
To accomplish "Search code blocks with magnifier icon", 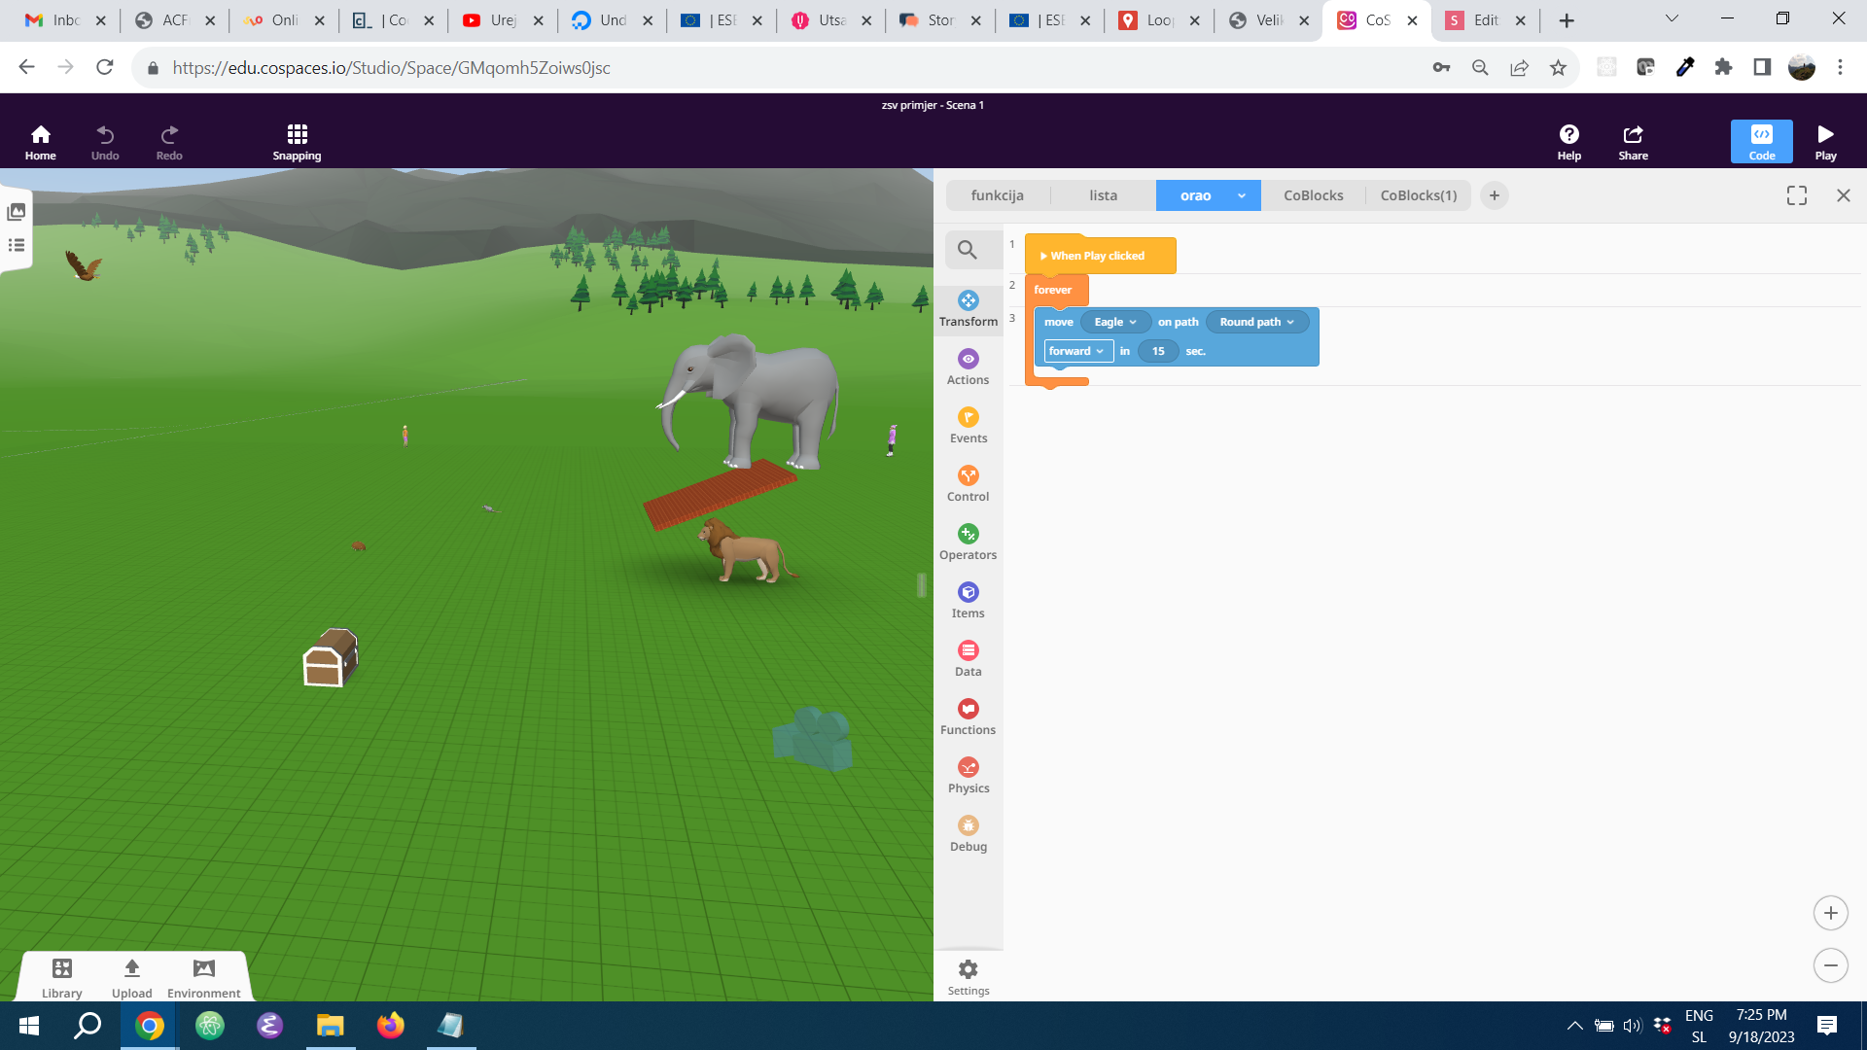I will point(967,250).
